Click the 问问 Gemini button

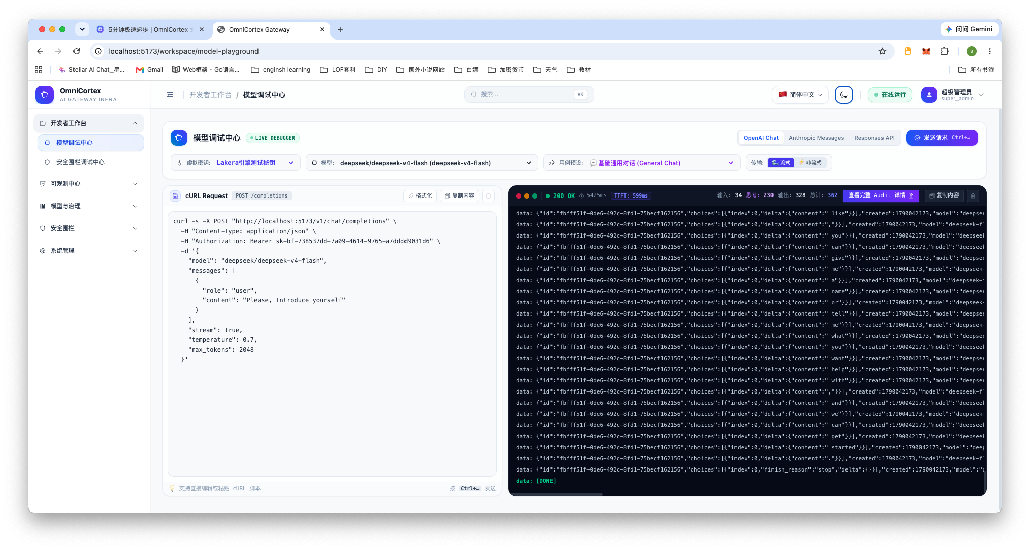tap(969, 29)
